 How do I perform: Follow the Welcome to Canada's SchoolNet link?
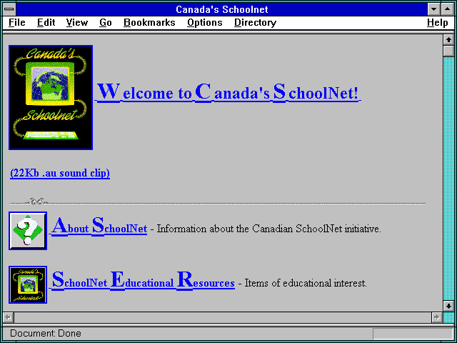click(228, 92)
